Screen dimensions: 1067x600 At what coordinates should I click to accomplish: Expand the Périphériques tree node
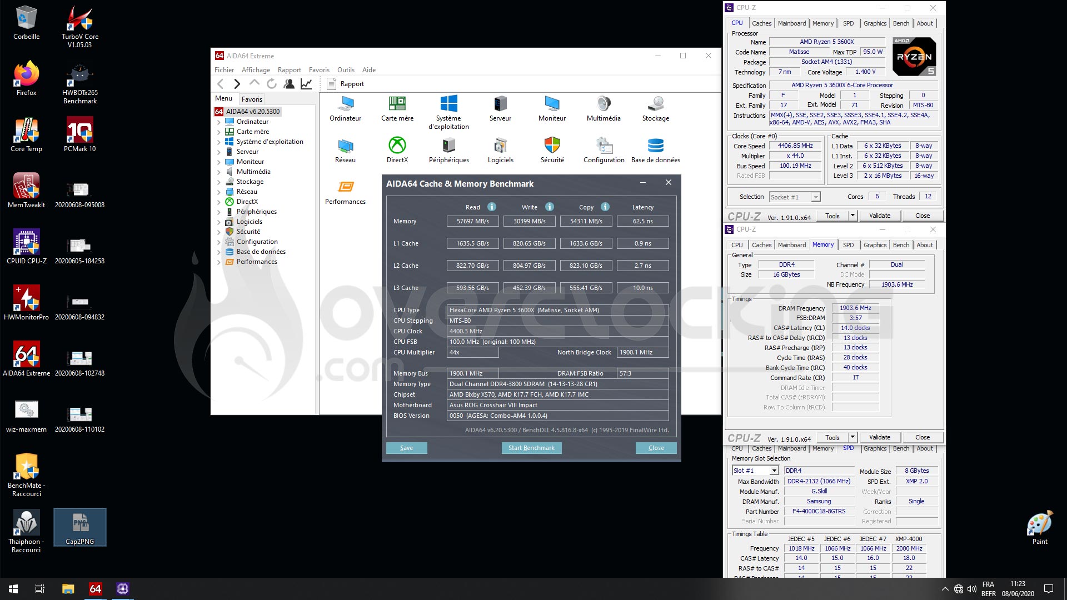coord(219,212)
